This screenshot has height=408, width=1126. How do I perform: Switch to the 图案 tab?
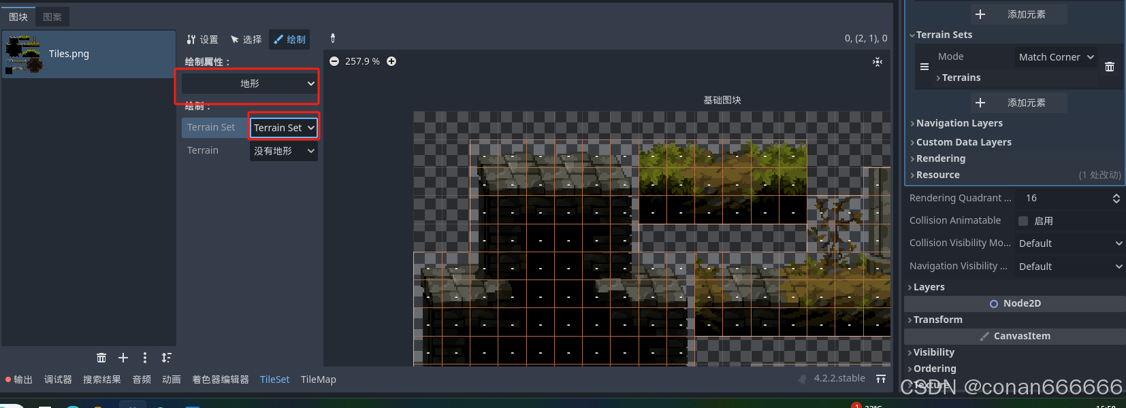coord(52,17)
